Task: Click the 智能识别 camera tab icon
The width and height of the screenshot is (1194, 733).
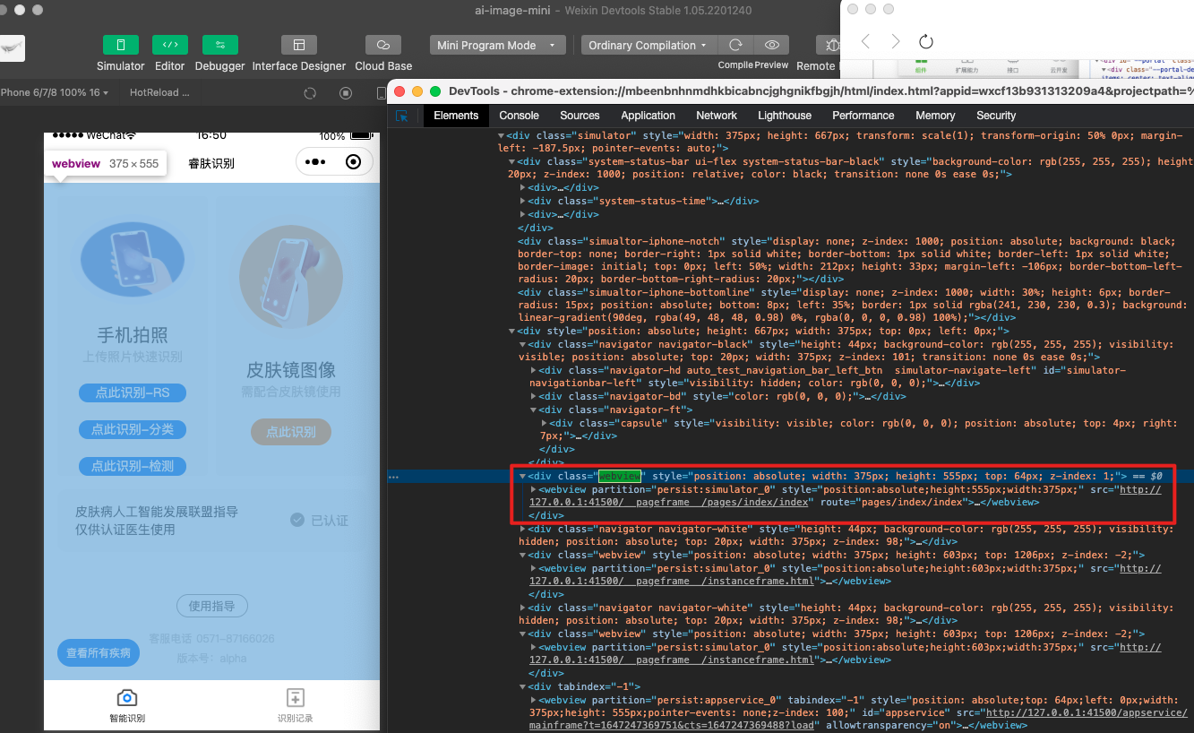Action: (127, 697)
